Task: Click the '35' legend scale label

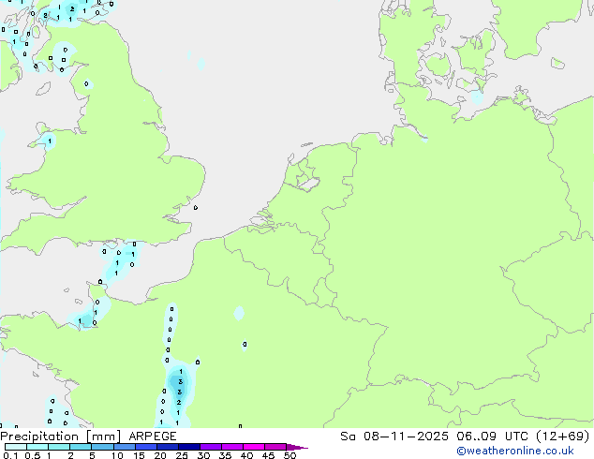Action: tap(225, 455)
